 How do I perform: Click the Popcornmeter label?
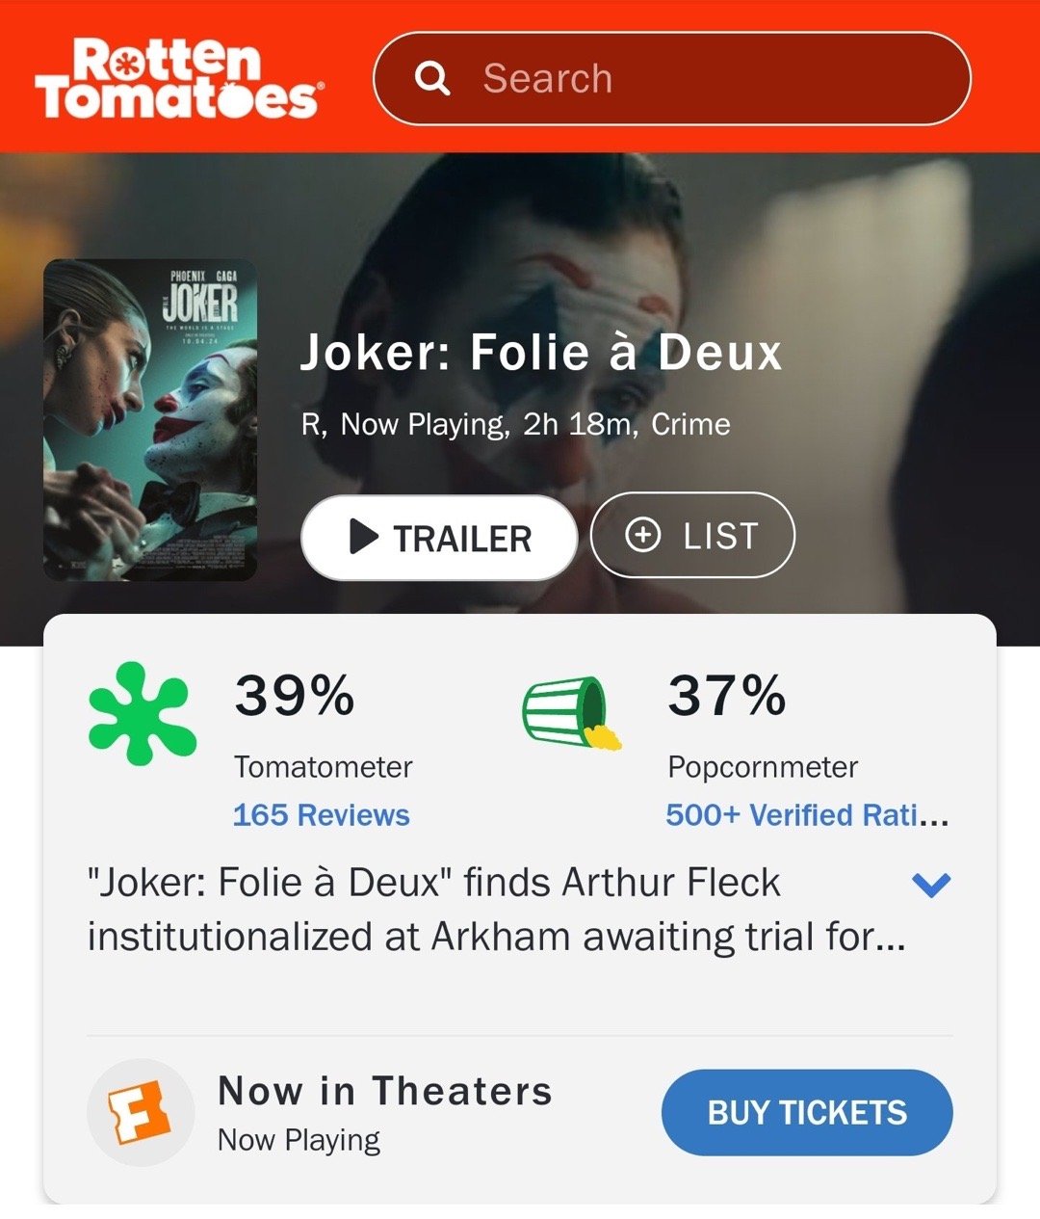[x=763, y=767]
